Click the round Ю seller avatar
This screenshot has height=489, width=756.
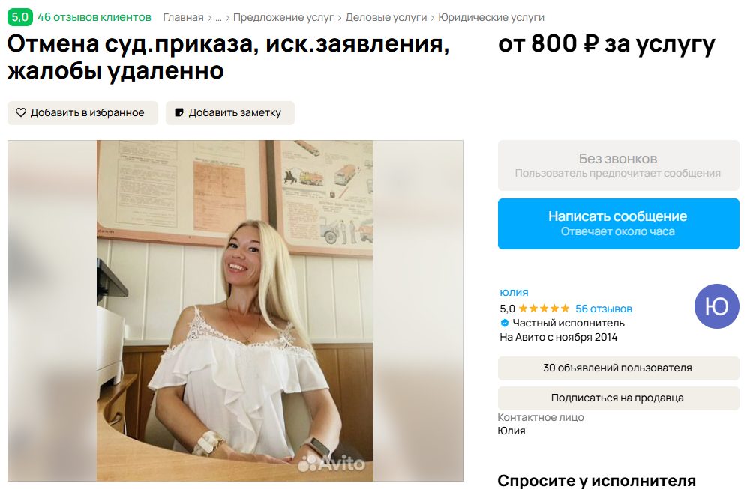(x=716, y=306)
